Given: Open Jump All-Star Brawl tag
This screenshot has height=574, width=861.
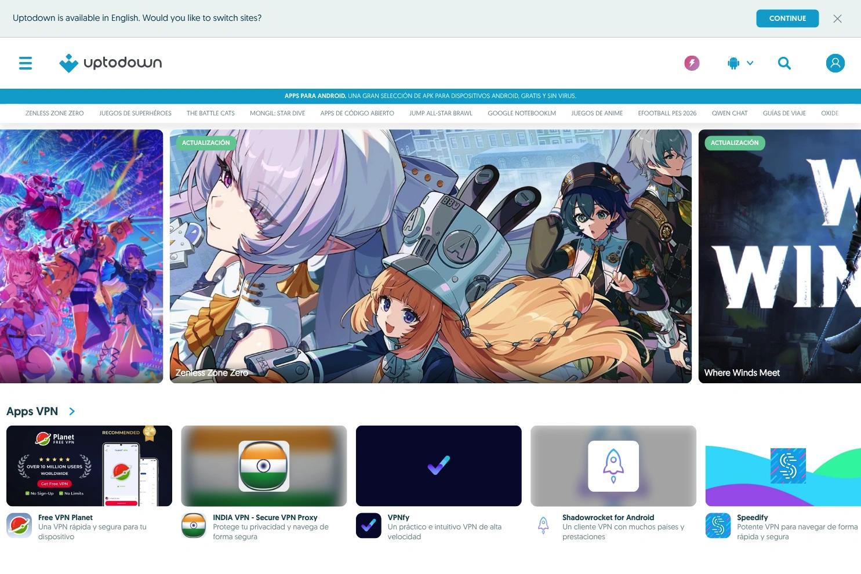Looking at the screenshot, I should point(441,114).
